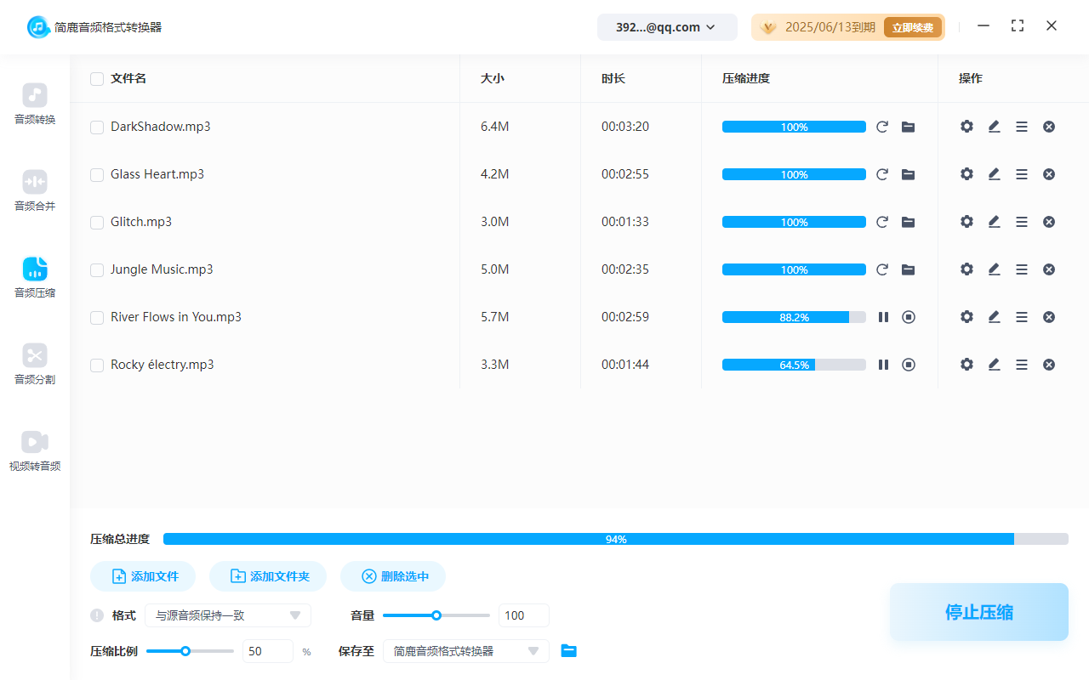This screenshot has width=1089, height=680.
Task: Tick the checkbox for Glass Heart.mp3
Action: 97,175
